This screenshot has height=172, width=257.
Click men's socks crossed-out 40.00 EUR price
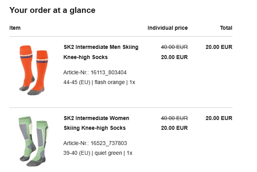click(174, 47)
